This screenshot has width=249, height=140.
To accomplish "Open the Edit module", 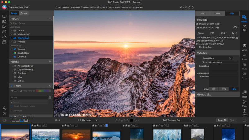I will [244, 27].
